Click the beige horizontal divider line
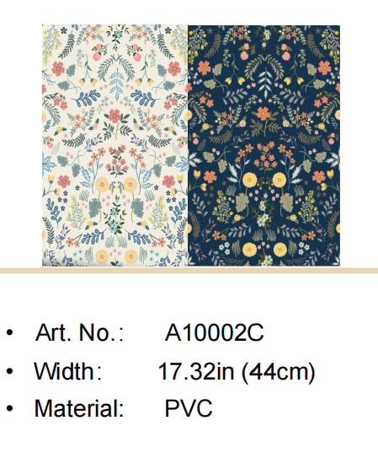Screen dimensions: 378x469 click(189, 271)
